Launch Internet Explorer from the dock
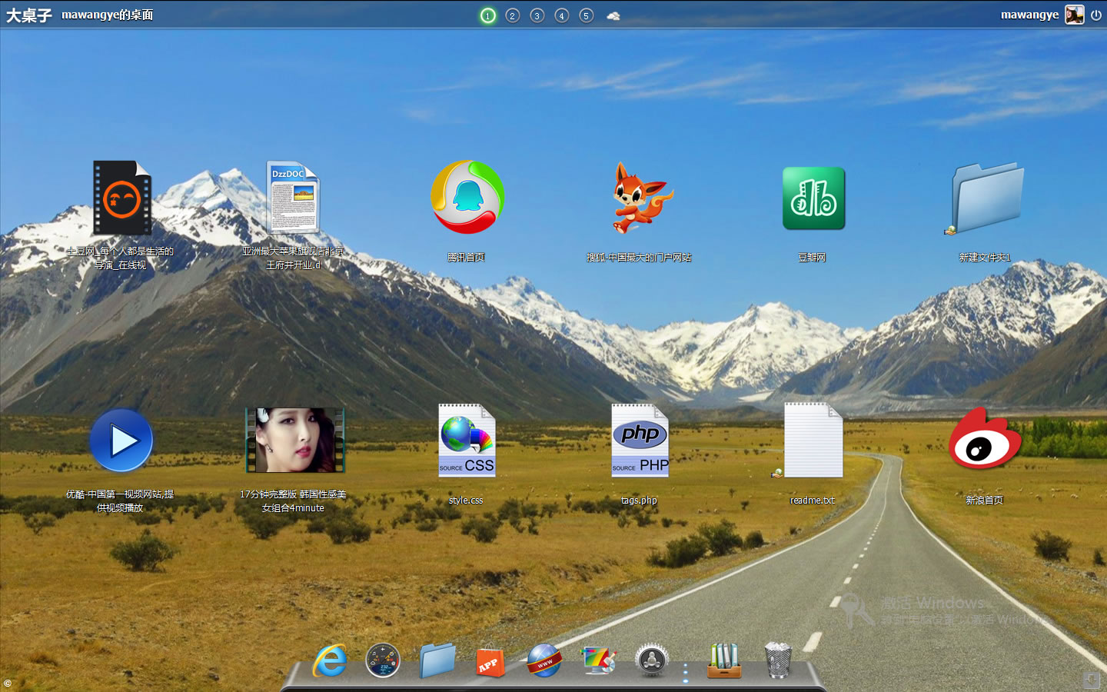1107x692 pixels. pyautogui.click(x=330, y=660)
